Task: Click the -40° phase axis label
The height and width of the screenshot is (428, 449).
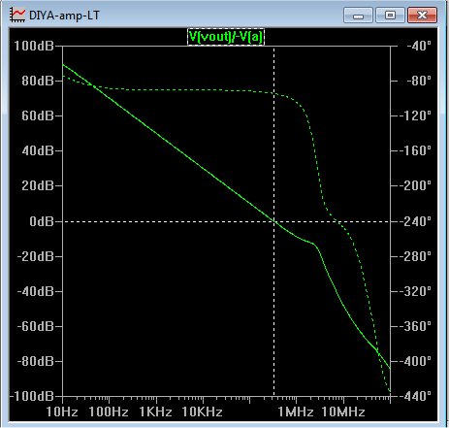Action: 419,46
